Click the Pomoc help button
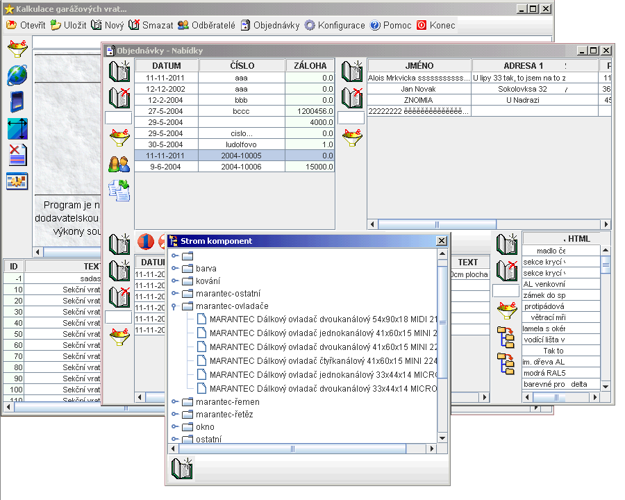The image size is (625, 500). (x=390, y=25)
